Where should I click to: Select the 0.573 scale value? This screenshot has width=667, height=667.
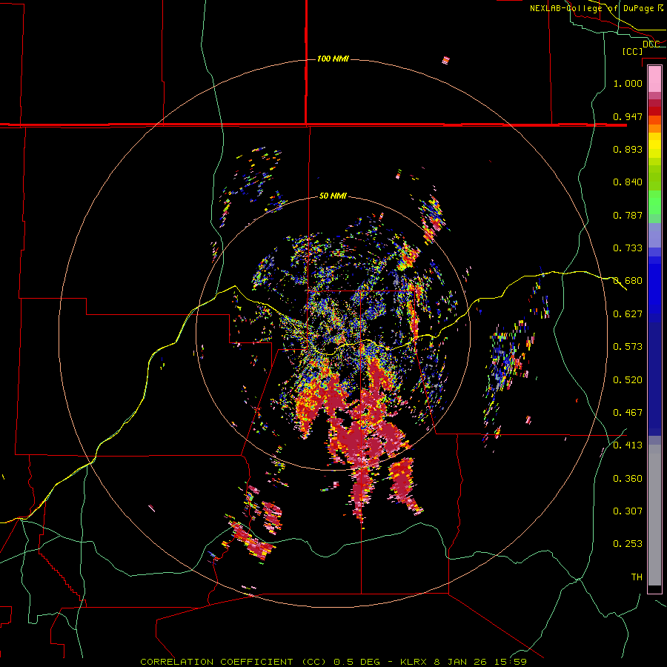point(628,347)
